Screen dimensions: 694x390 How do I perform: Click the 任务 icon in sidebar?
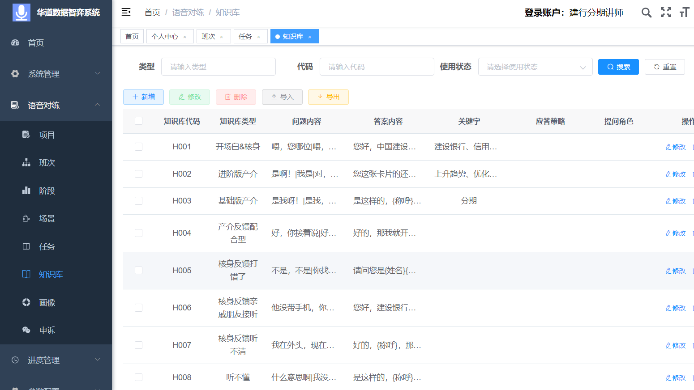coord(26,246)
